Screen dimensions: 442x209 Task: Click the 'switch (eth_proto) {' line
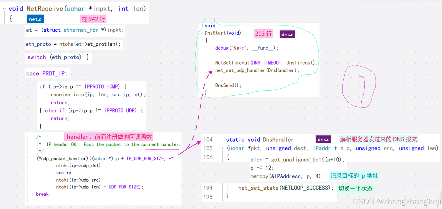pos(58,57)
